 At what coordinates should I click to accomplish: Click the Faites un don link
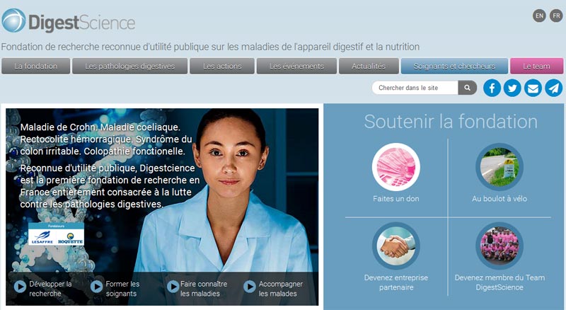tap(396, 198)
